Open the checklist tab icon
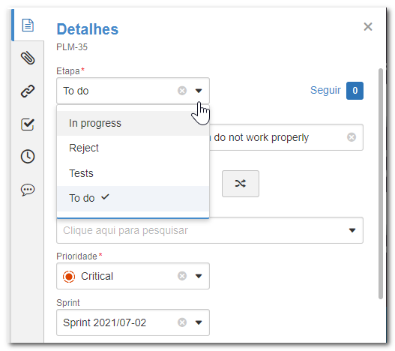395x351 pixels. [x=28, y=124]
